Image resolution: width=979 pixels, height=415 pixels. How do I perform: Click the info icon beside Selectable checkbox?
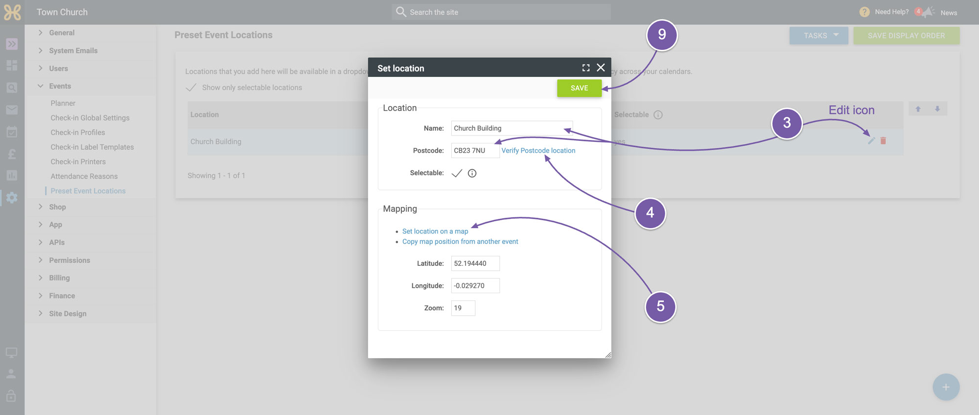(472, 173)
